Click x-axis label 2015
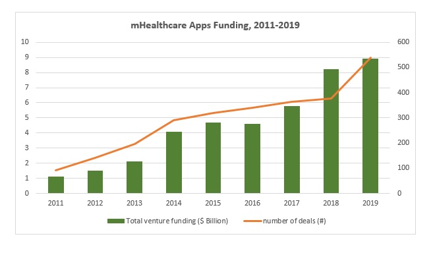This screenshot has width=433, height=253. [x=213, y=203]
